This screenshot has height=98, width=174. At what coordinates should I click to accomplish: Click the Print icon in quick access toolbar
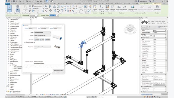27,1
